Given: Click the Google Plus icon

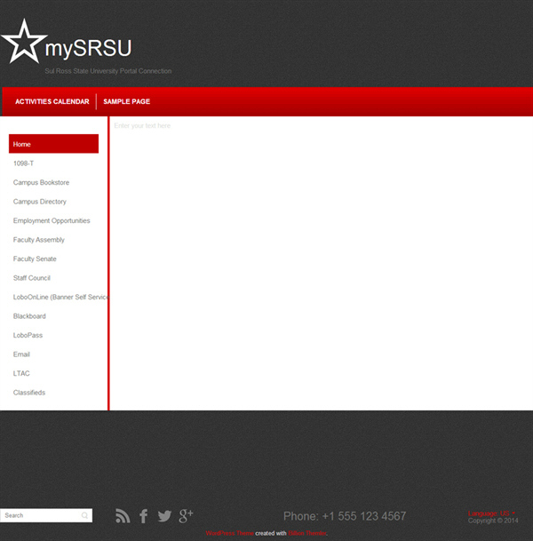Looking at the screenshot, I should click(x=186, y=516).
